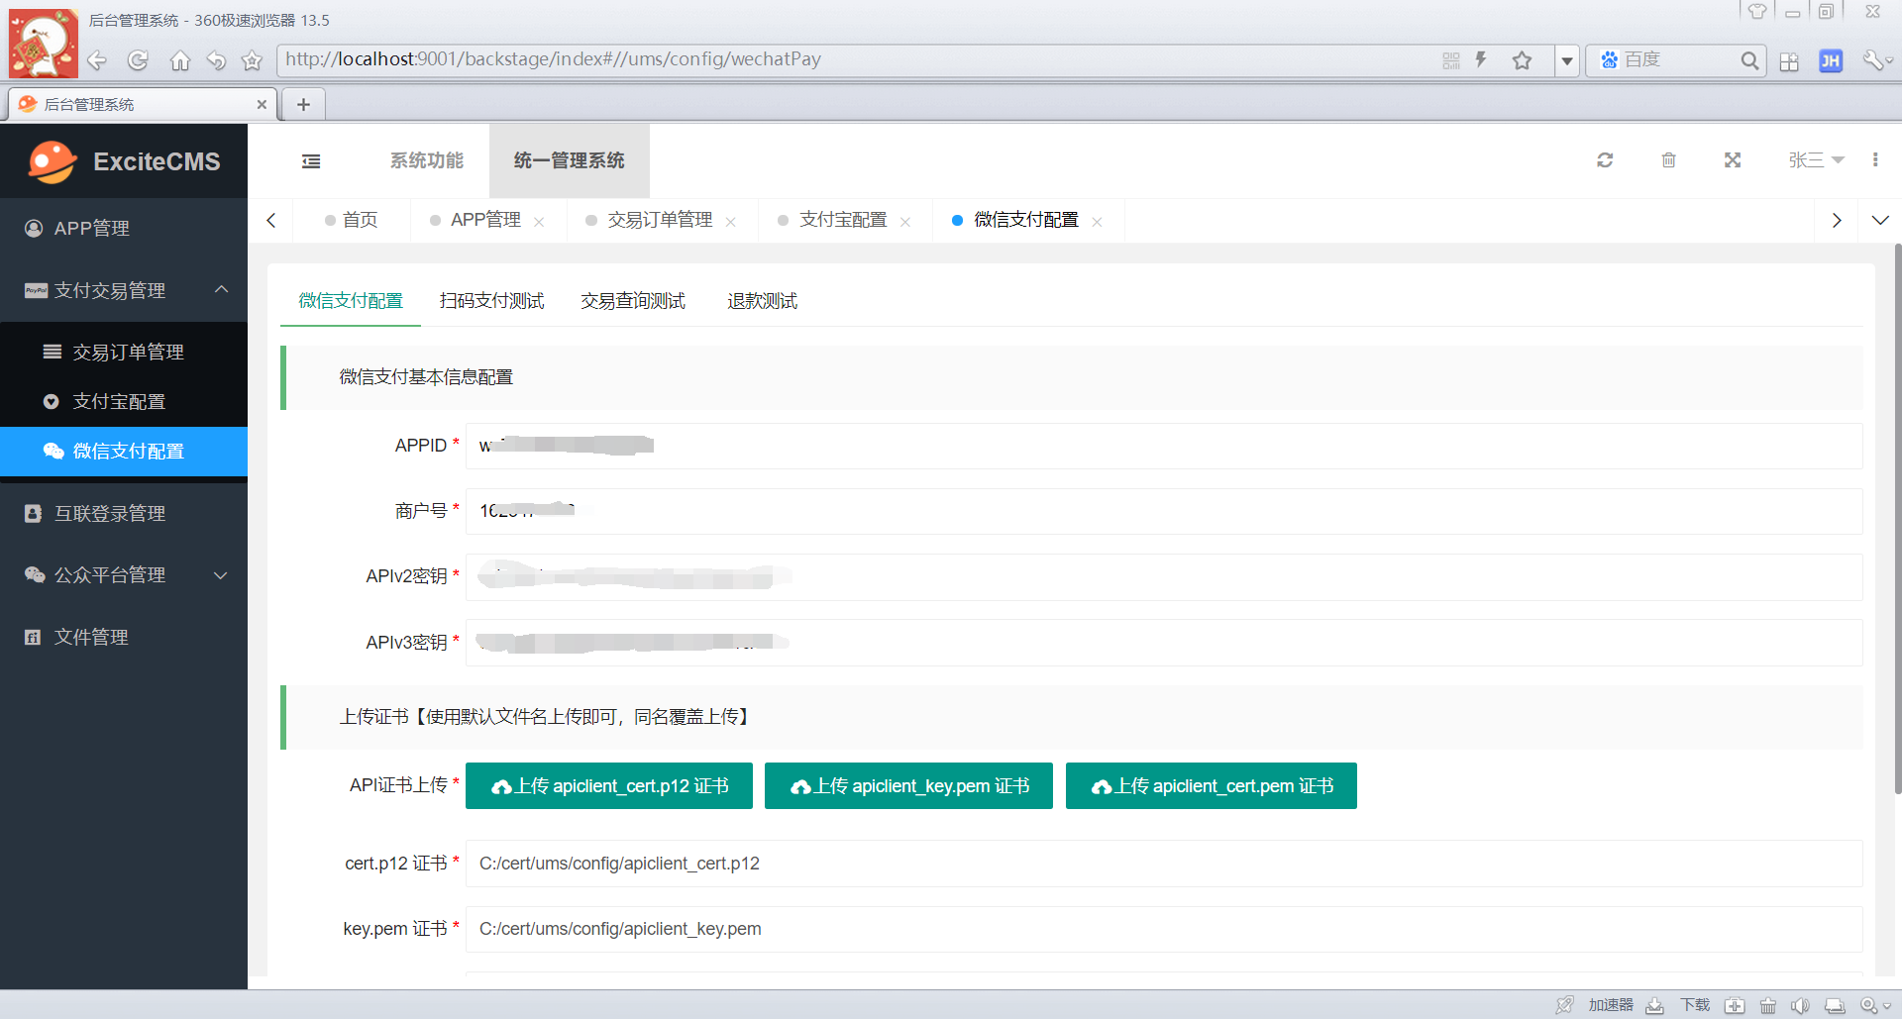1902x1019 pixels.
Task: Close the 支付宝配置 page tab
Action: [x=905, y=222]
